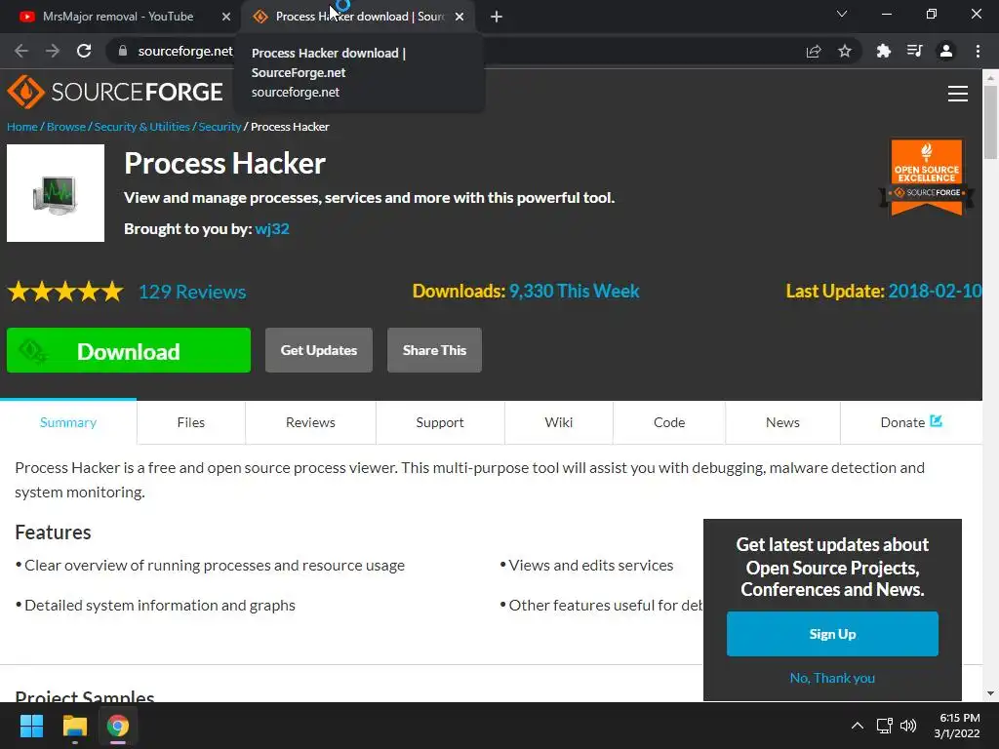Click the 9,330 This Week downloads link

pyautogui.click(x=574, y=291)
